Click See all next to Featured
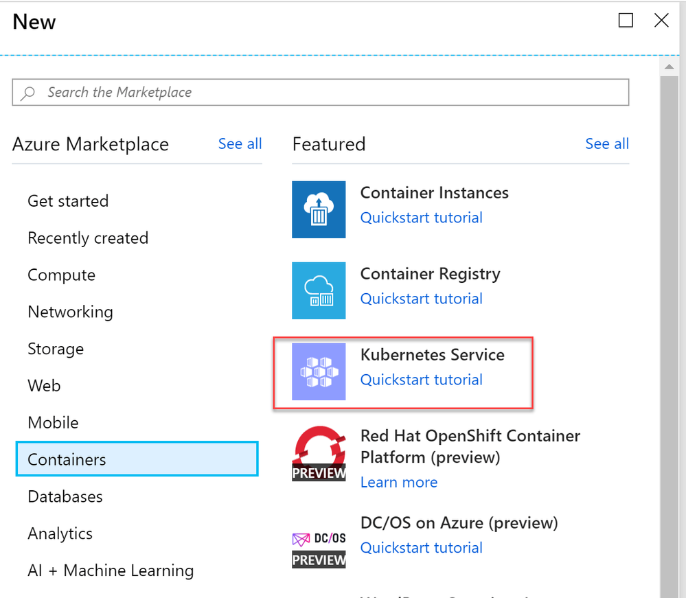 point(606,144)
